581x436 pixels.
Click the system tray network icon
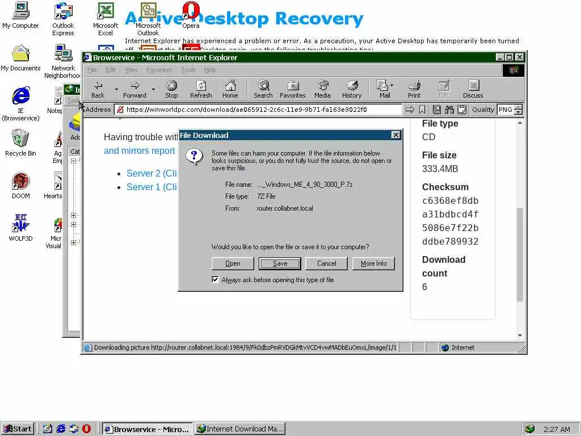click(530, 429)
